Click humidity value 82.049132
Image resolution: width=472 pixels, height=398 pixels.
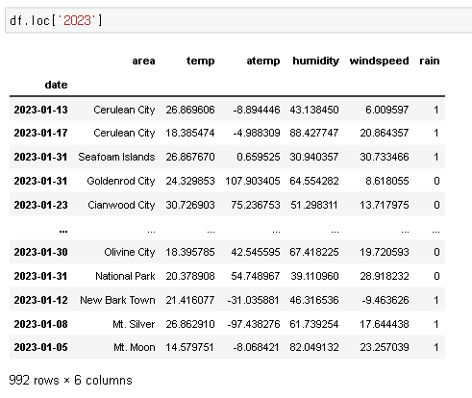coord(314,347)
